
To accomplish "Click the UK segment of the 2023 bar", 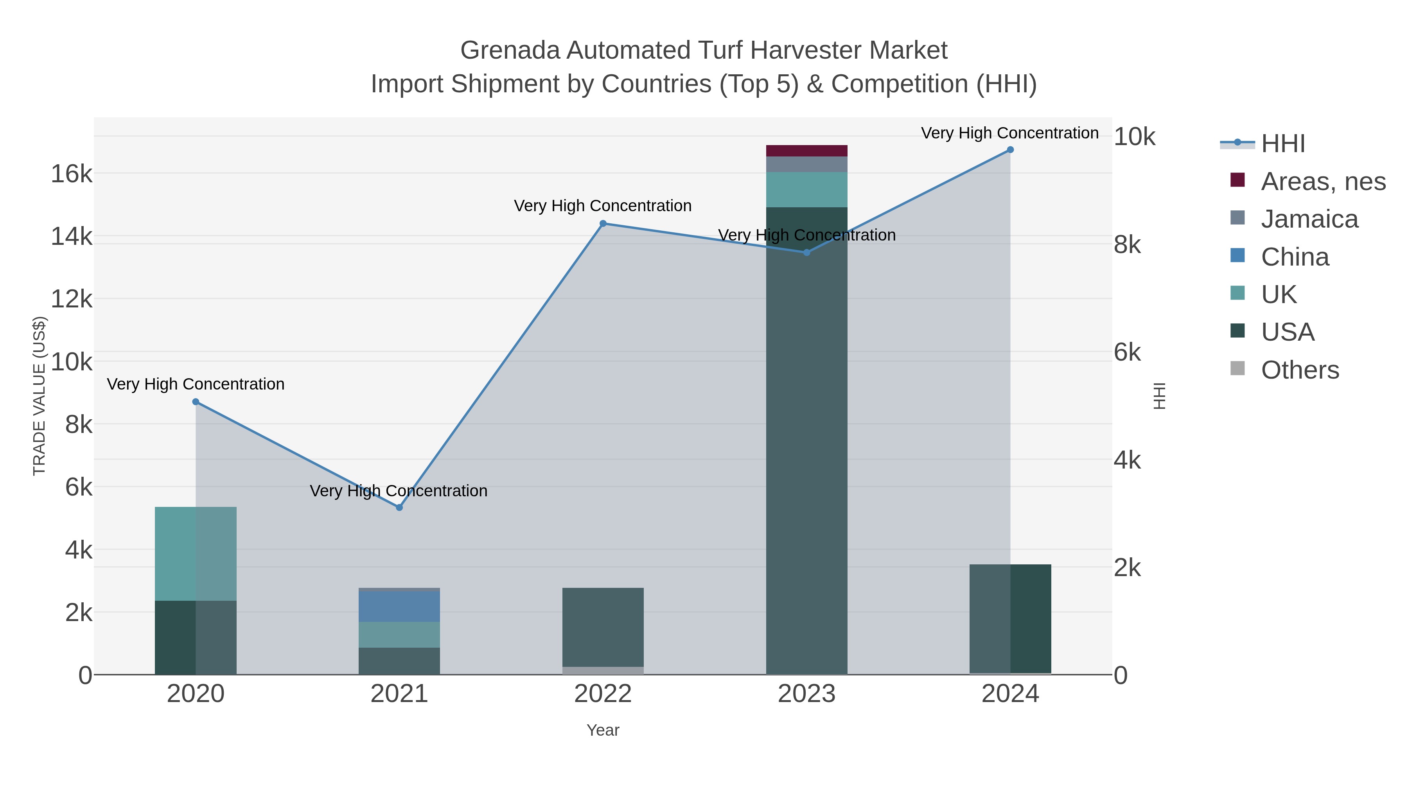I will [807, 190].
